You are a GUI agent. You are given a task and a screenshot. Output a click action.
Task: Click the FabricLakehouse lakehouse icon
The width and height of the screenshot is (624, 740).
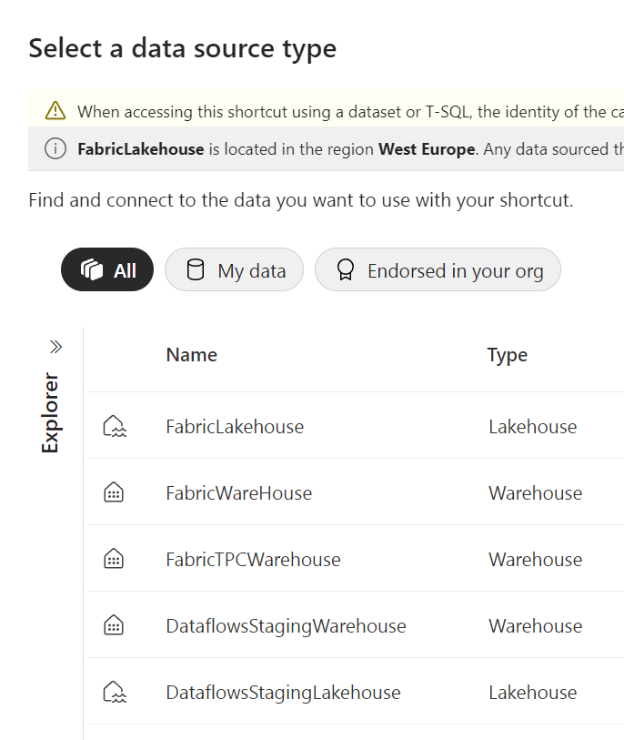click(x=114, y=426)
